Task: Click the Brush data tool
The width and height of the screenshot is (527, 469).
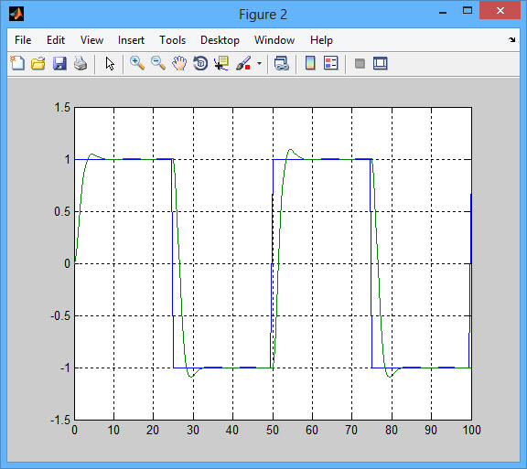Action: click(x=243, y=63)
